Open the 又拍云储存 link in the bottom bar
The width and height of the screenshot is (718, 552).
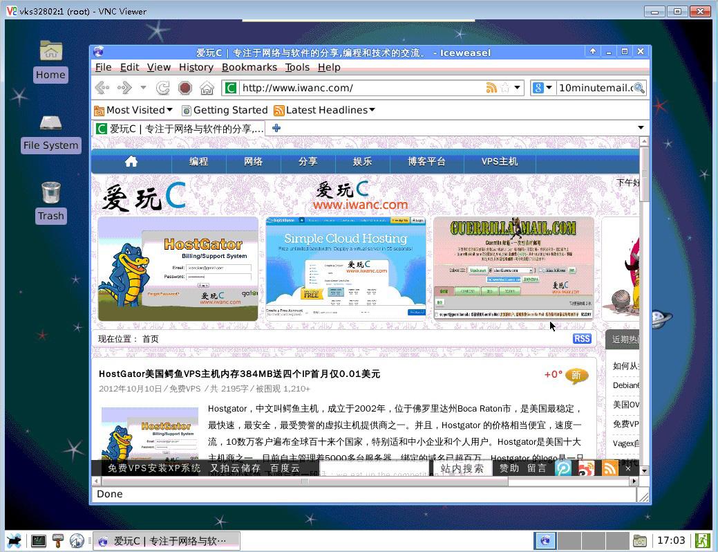coord(236,468)
